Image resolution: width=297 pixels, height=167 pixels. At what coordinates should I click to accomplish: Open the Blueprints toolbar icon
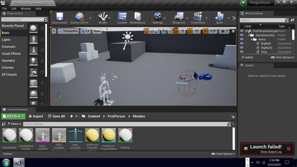(x=179, y=18)
